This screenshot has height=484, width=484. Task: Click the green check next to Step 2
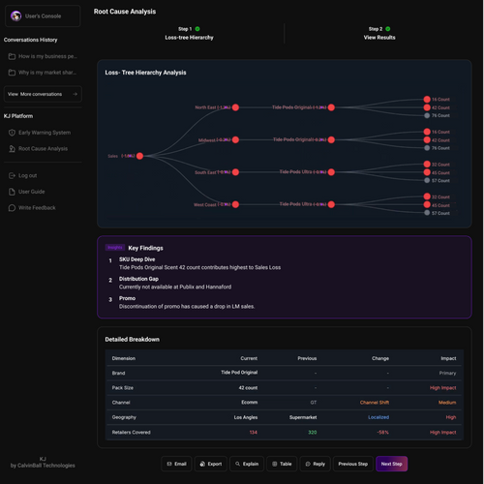point(388,29)
